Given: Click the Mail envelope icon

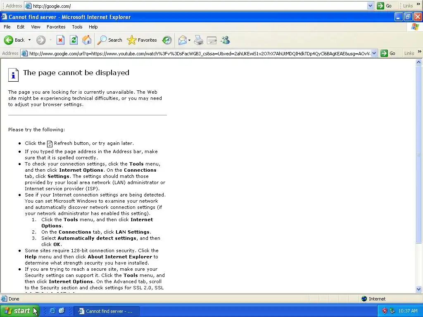Looking at the screenshot, I should (x=182, y=40).
